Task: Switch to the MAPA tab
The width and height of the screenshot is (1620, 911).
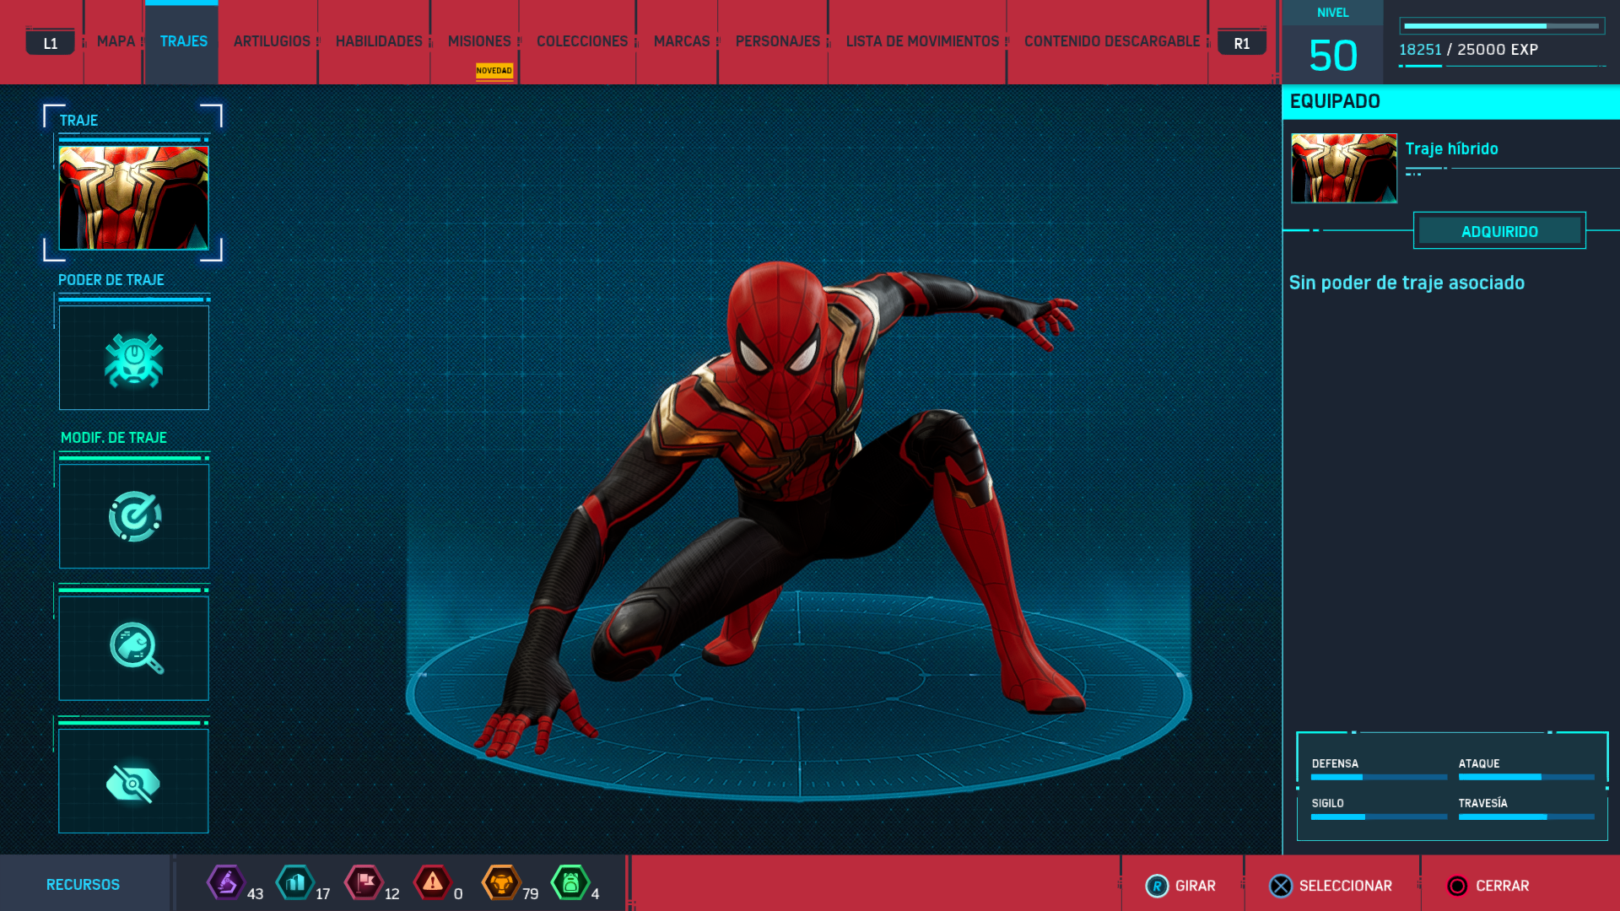Action: click(x=116, y=41)
